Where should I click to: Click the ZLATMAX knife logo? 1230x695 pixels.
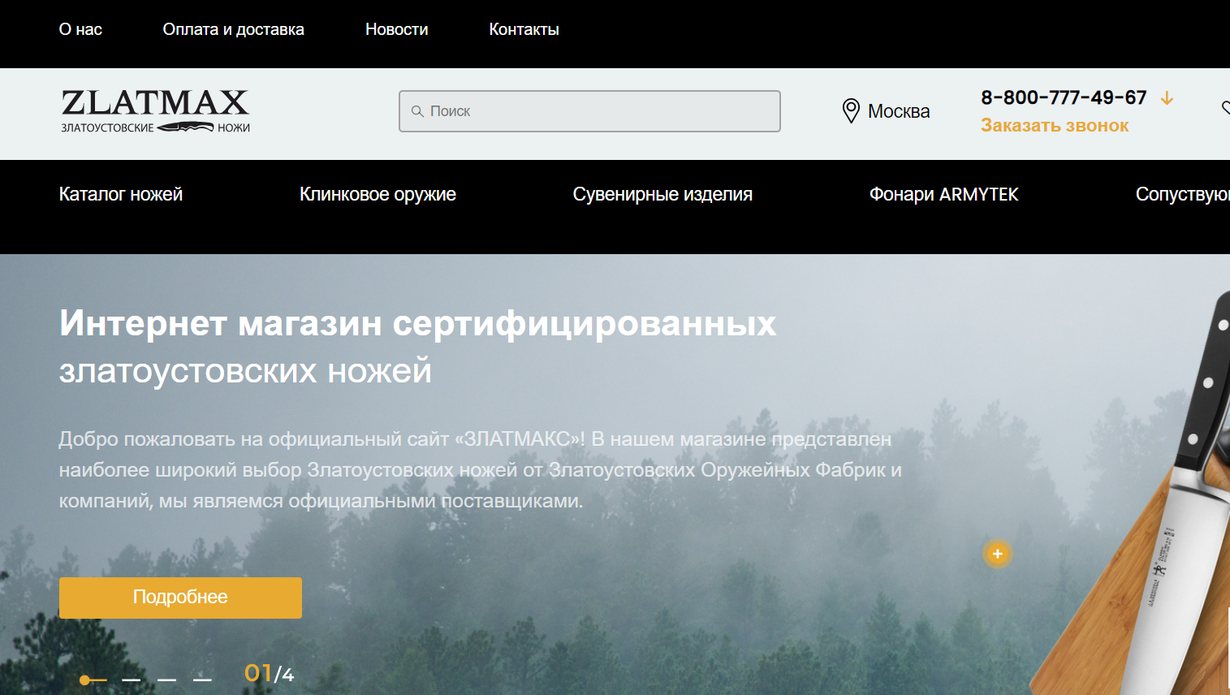click(155, 111)
